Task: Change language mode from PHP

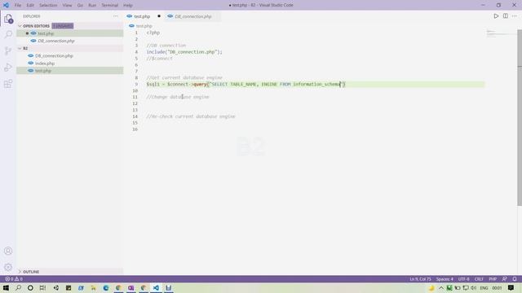Action: coord(493,279)
